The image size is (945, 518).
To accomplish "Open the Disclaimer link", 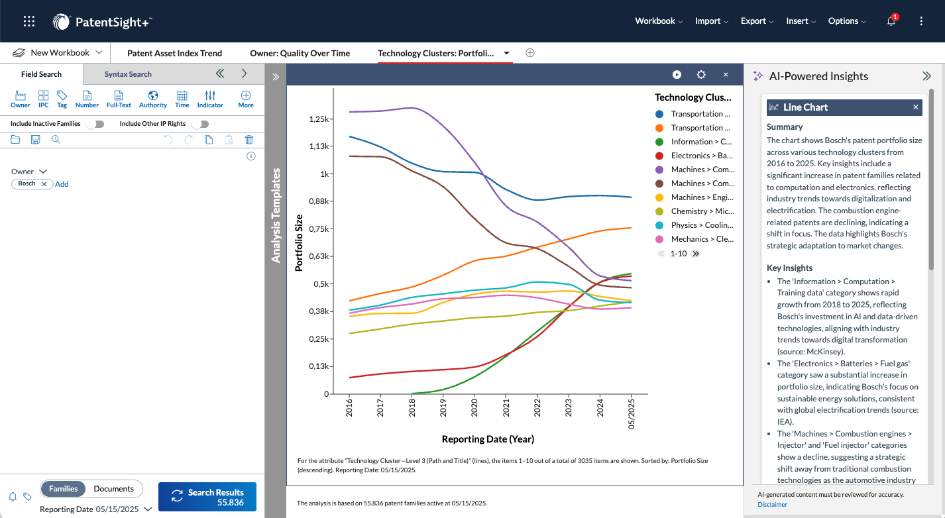I will coord(773,505).
